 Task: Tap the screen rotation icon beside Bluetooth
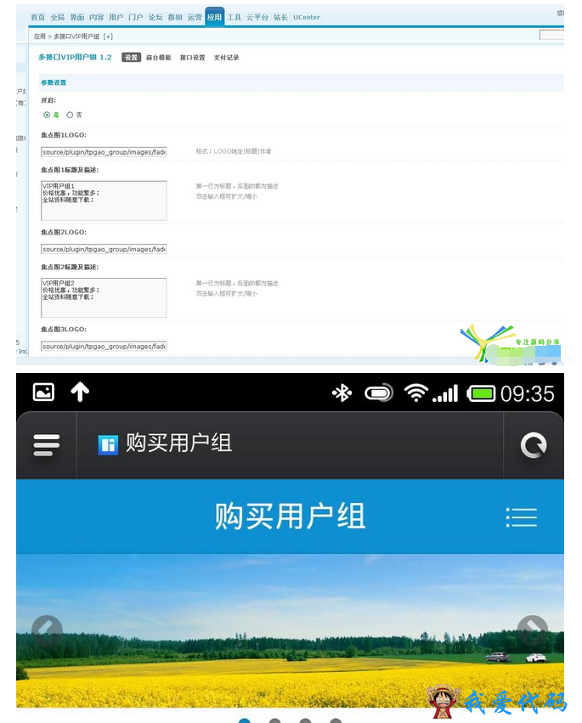point(379,393)
